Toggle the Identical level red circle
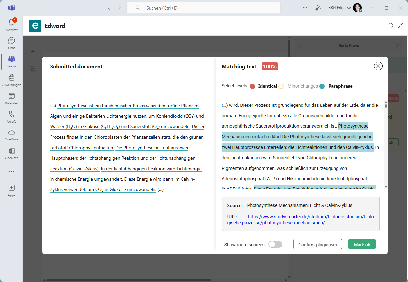Viewport: 408px width, 282px height. 252,86
